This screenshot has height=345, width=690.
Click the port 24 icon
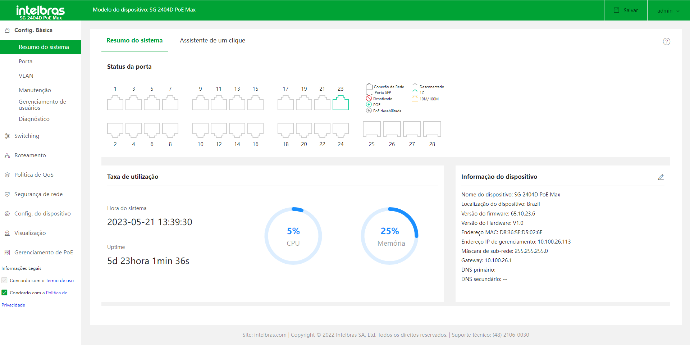340,130
